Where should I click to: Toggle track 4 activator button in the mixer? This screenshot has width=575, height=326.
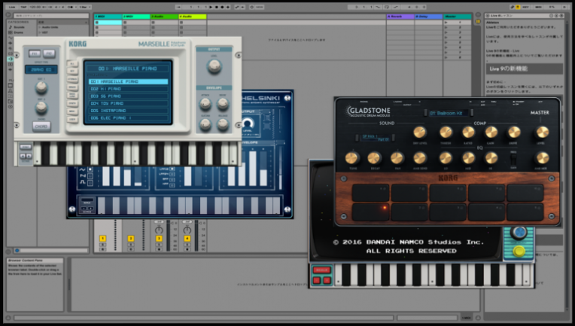coord(186,238)
